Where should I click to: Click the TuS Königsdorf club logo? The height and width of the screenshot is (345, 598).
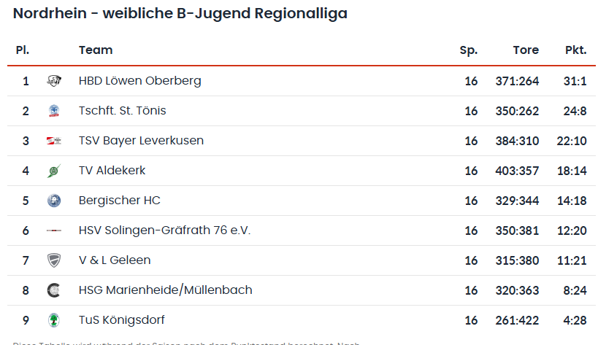(x=53, y=320)
